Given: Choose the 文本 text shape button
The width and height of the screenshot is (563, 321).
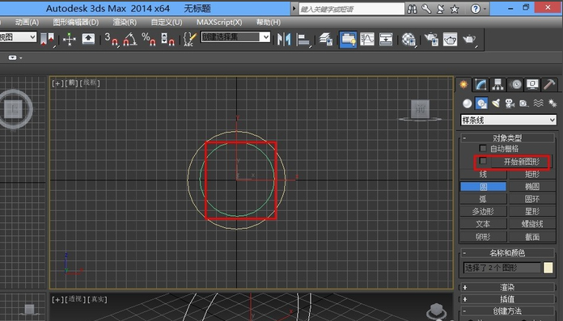Looking at the screenshot, I should point(483,224).
